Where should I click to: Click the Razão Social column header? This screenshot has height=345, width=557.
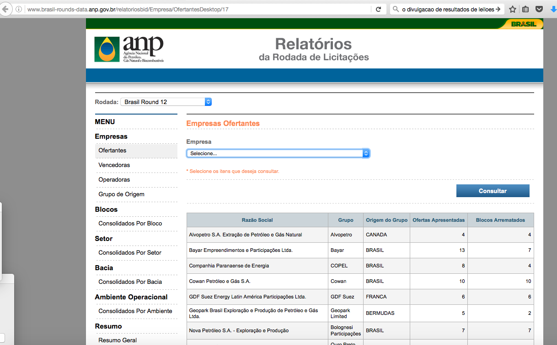[x=257, y=220]
